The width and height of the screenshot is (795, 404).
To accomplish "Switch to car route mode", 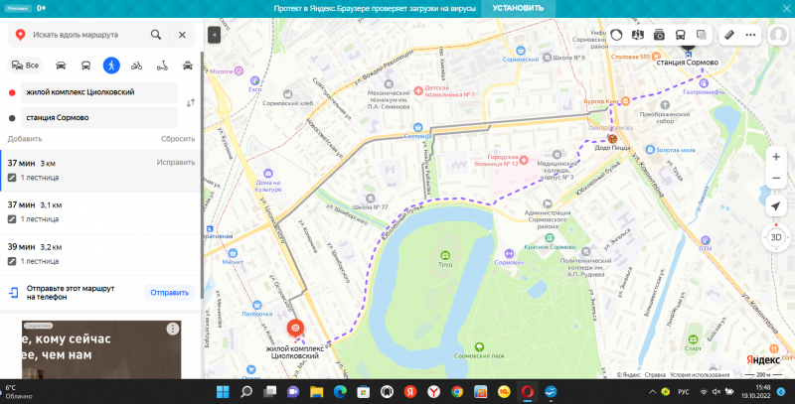I will click(61, 66).
